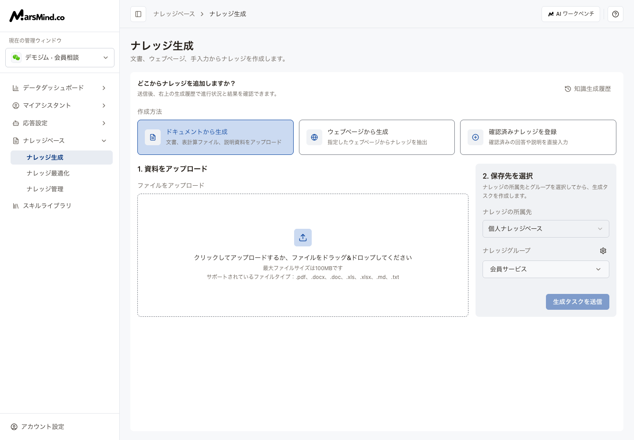The width and height of the screenshot is (634, 440).
Task: Open the 個人ナレッジベース dropdown
Action: click(546, 229)
